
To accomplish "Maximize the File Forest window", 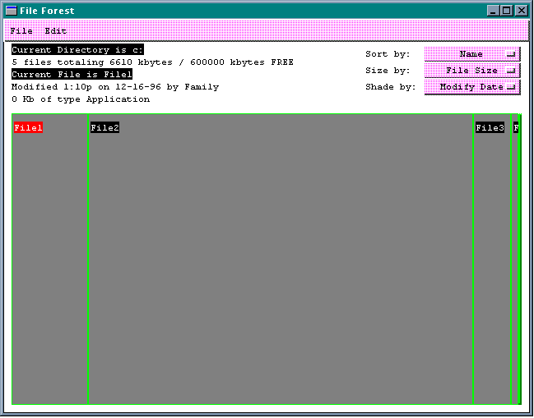I will pos(506,11).
